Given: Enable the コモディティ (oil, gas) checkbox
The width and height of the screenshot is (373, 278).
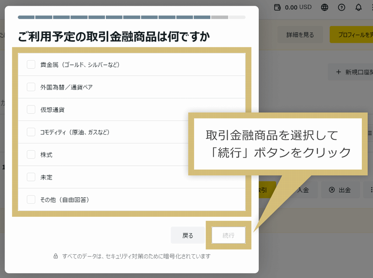Looking at the screenshot, I should tap(31, 132).
